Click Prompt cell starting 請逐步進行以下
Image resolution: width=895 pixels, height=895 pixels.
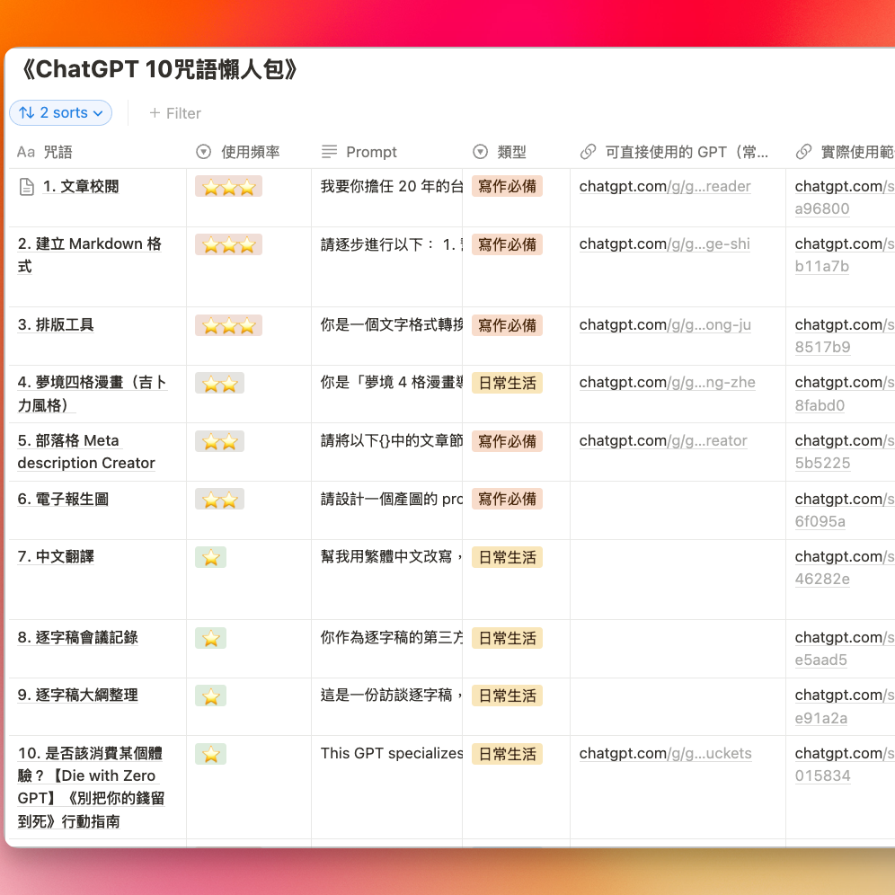(x=387, y=267)
